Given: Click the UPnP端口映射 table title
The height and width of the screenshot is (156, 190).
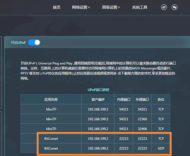Looking at the screenshot, I should (99, 90).
